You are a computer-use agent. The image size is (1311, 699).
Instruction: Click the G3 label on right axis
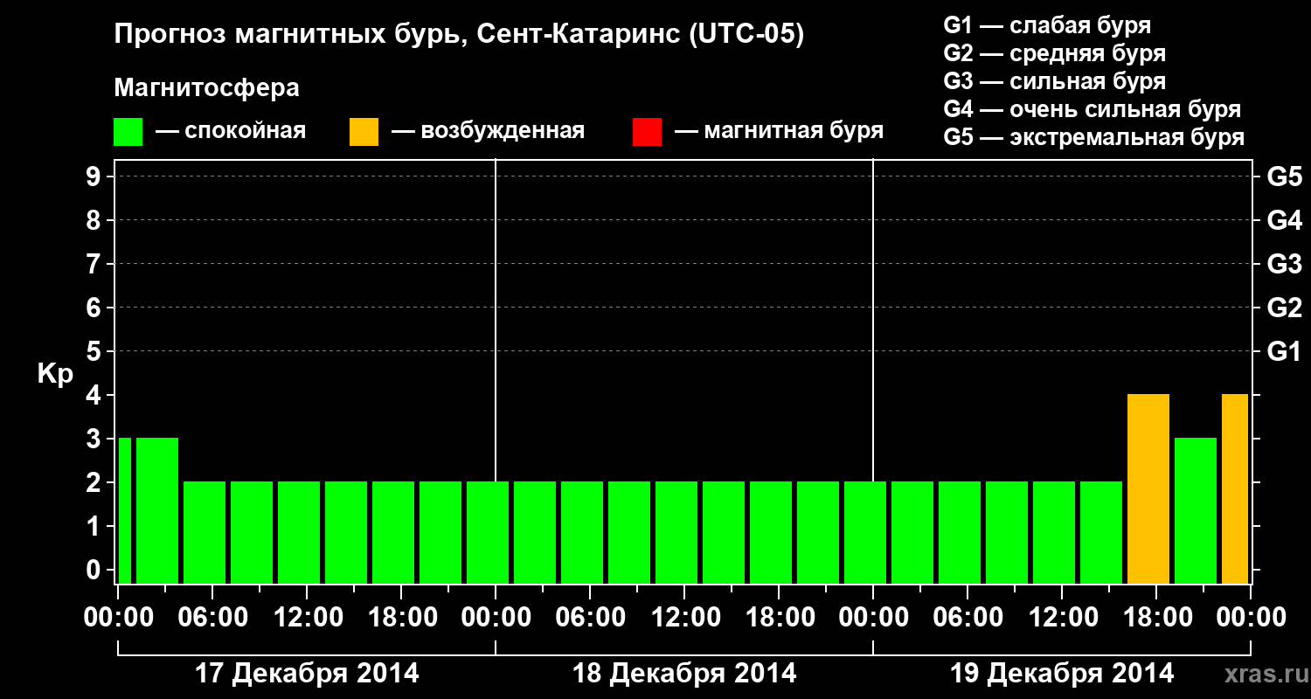click(x=1284, y=264)
